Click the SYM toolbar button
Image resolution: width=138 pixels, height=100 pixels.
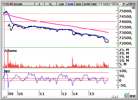tap(86, 4)
